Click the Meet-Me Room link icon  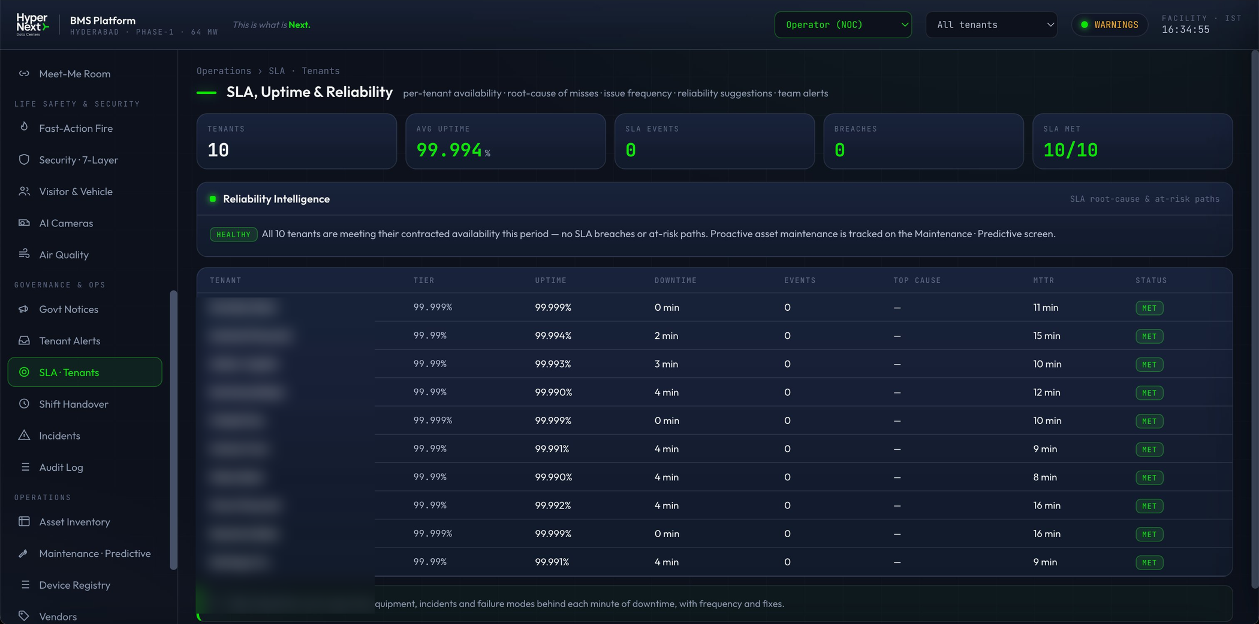24,74
